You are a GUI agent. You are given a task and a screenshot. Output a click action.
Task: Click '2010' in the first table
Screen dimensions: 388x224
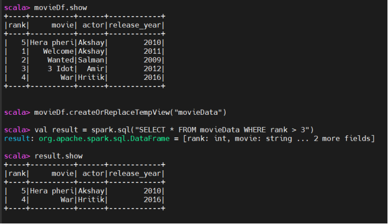tap(152, 43)
